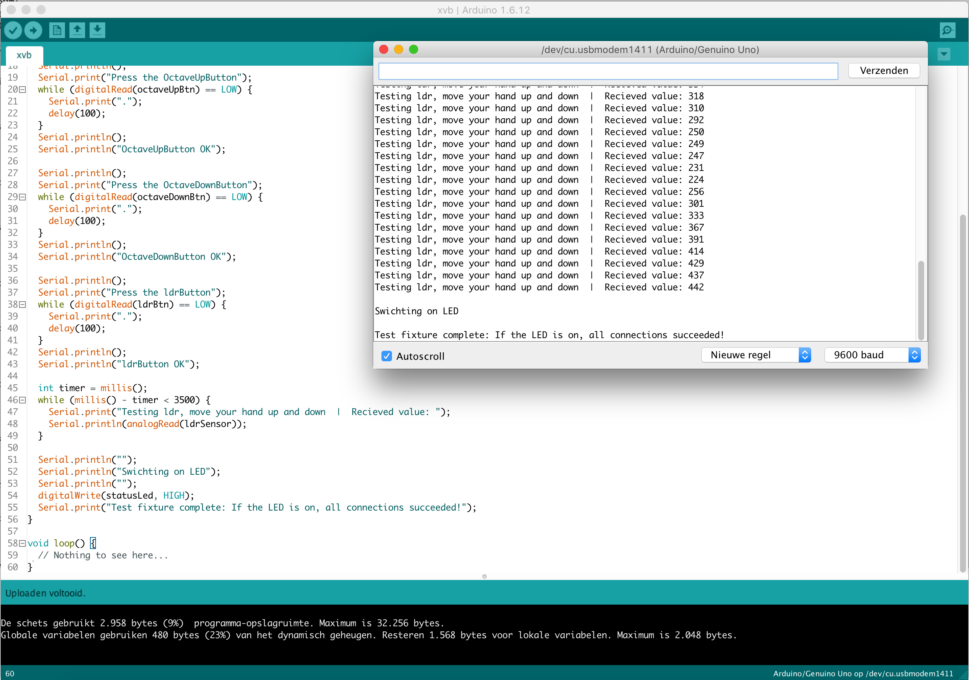
Task: Open the 9600 baud rate dropdown
Action: pyautogui.click(x=872, y=355)
